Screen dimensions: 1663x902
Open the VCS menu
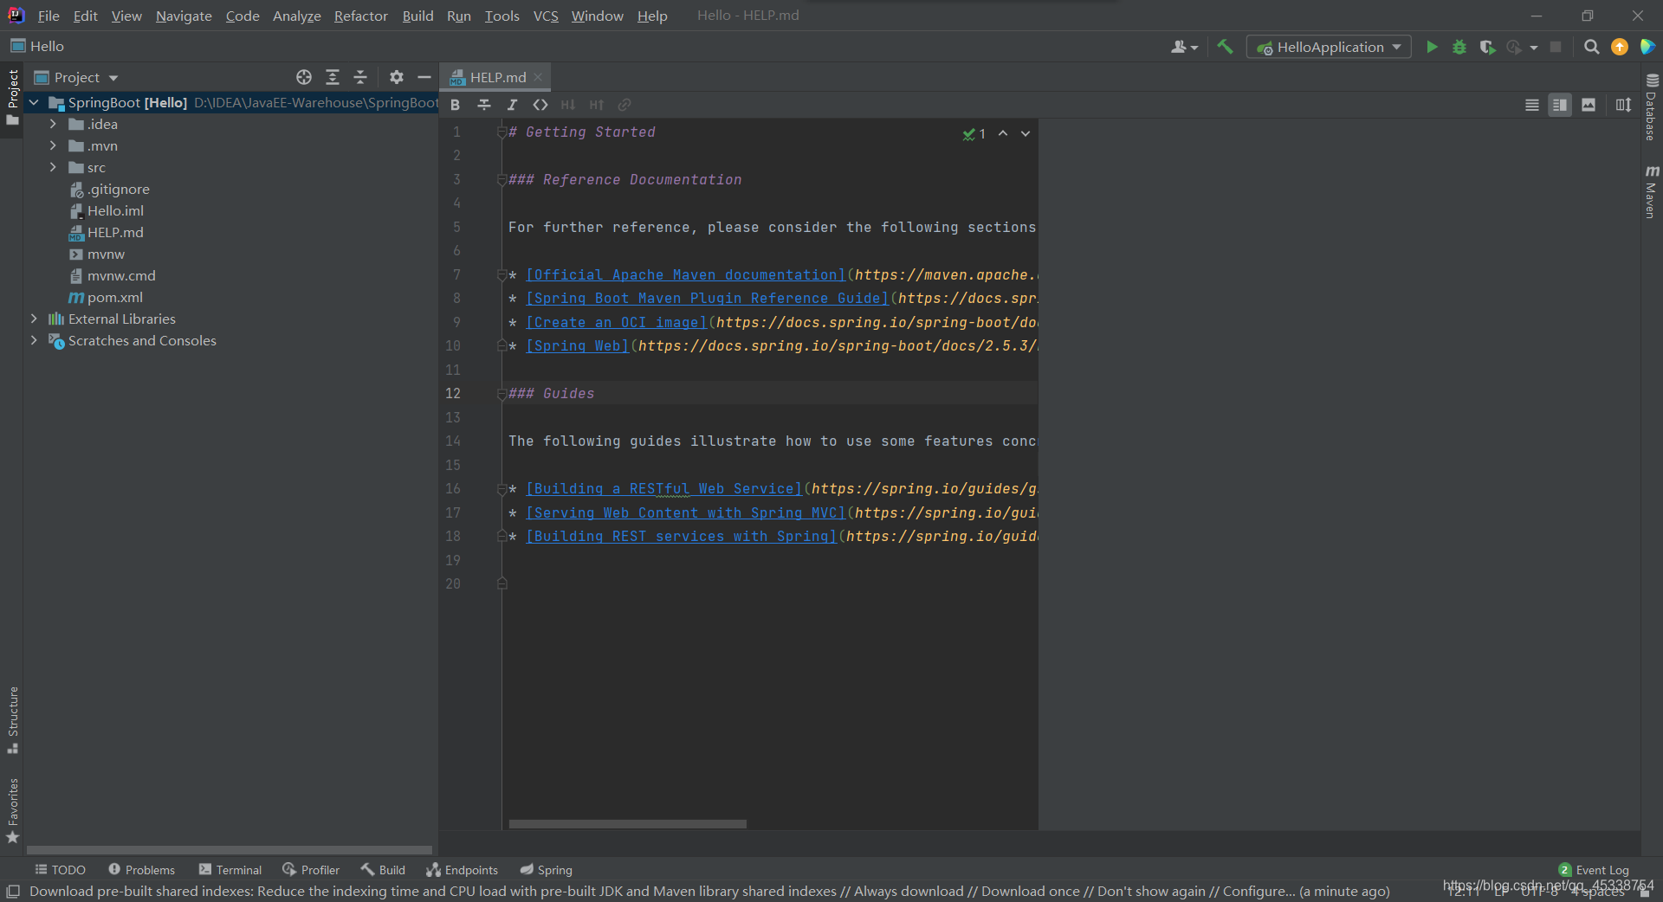pyautogui.click(x=546, y=16)
